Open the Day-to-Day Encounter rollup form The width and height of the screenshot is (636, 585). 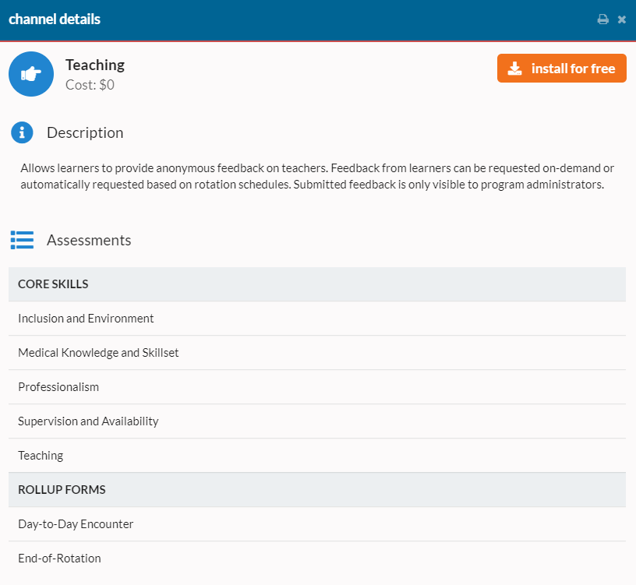click(x=75, y=523)
